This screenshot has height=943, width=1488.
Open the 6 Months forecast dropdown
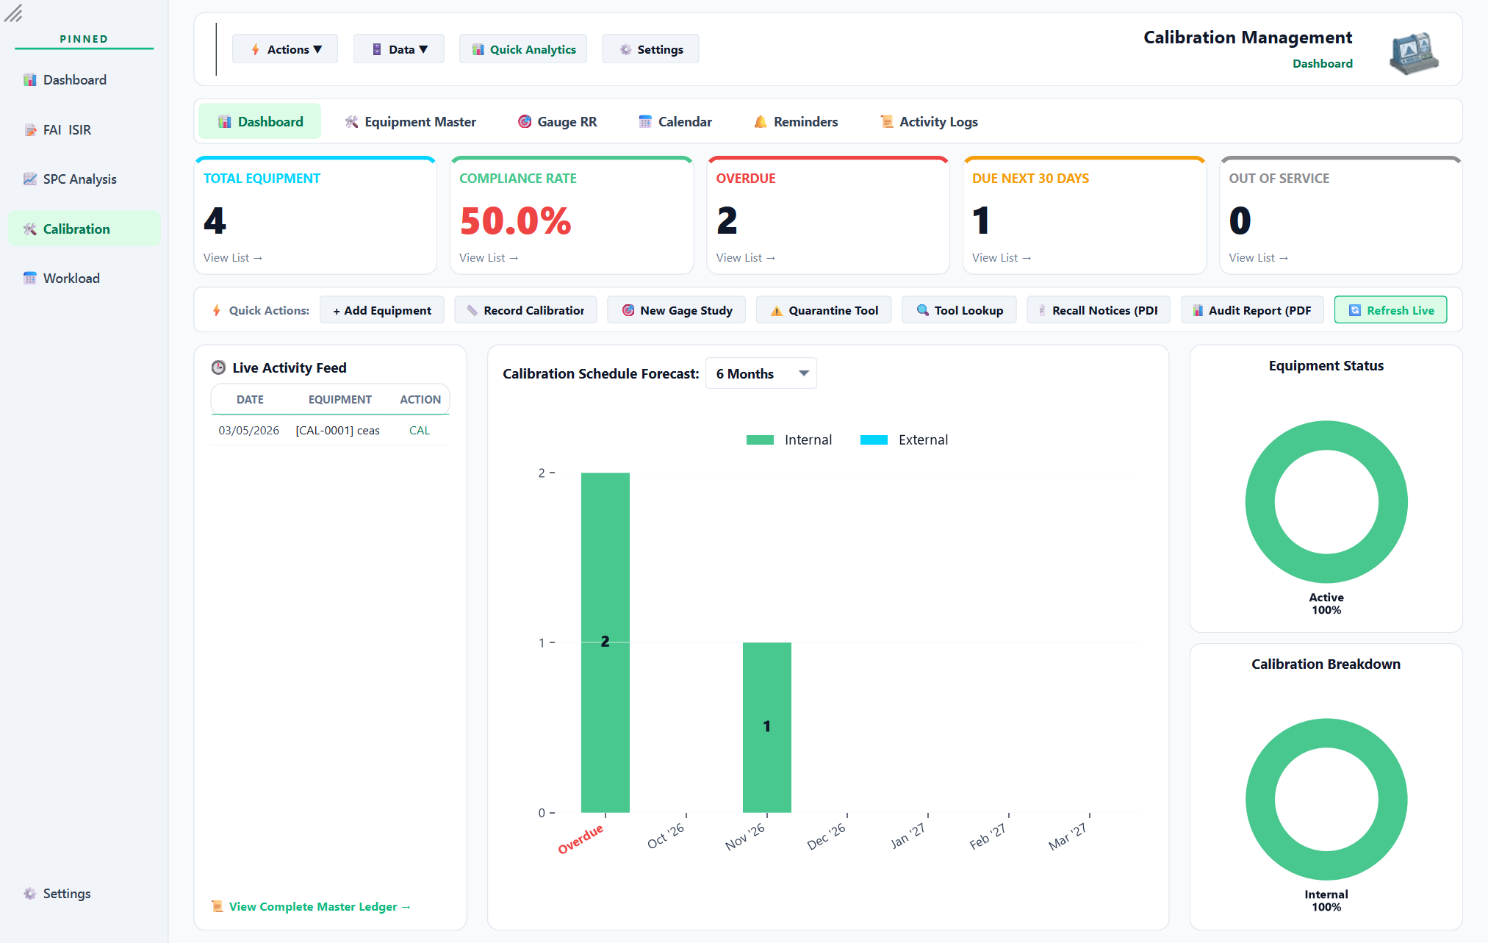pos(761,373)
